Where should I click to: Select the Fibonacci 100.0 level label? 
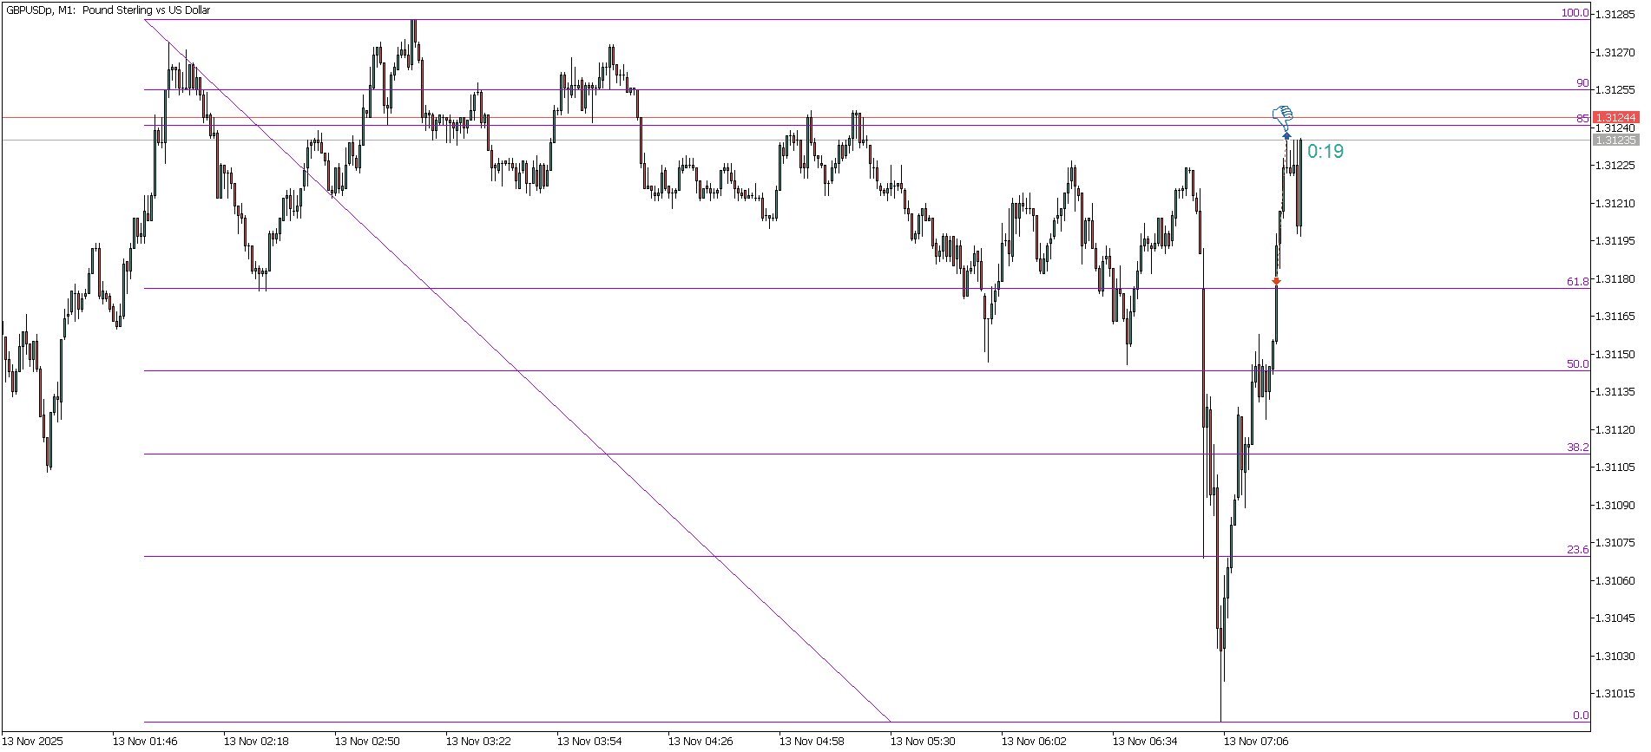tap(1575, 13)
